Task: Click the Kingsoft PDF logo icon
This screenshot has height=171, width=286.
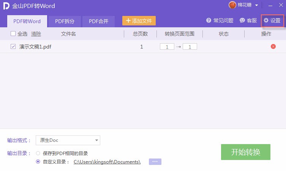Action: [6, 6]
